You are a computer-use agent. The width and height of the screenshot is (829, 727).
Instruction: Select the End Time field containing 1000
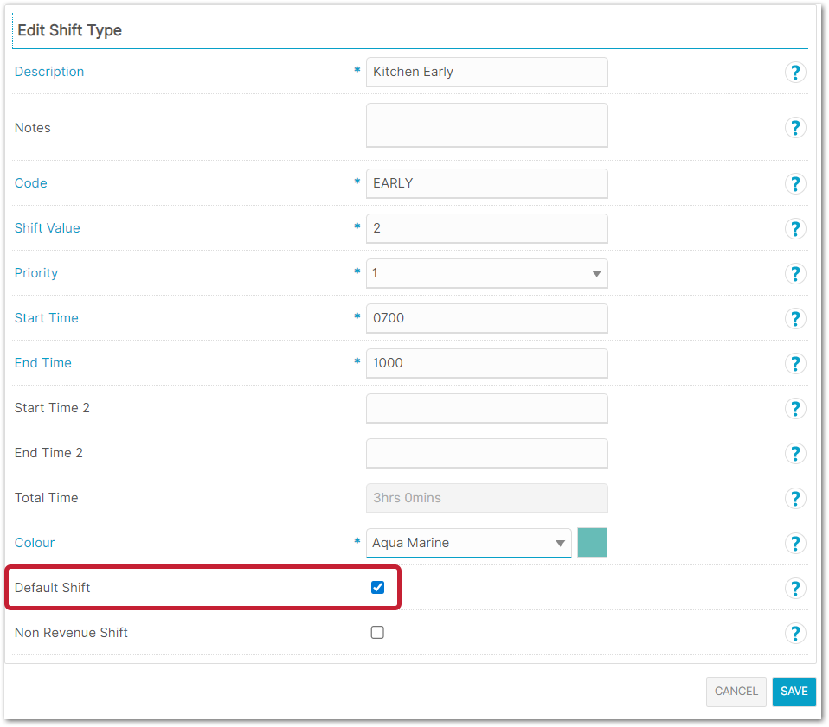pos(486,363)
